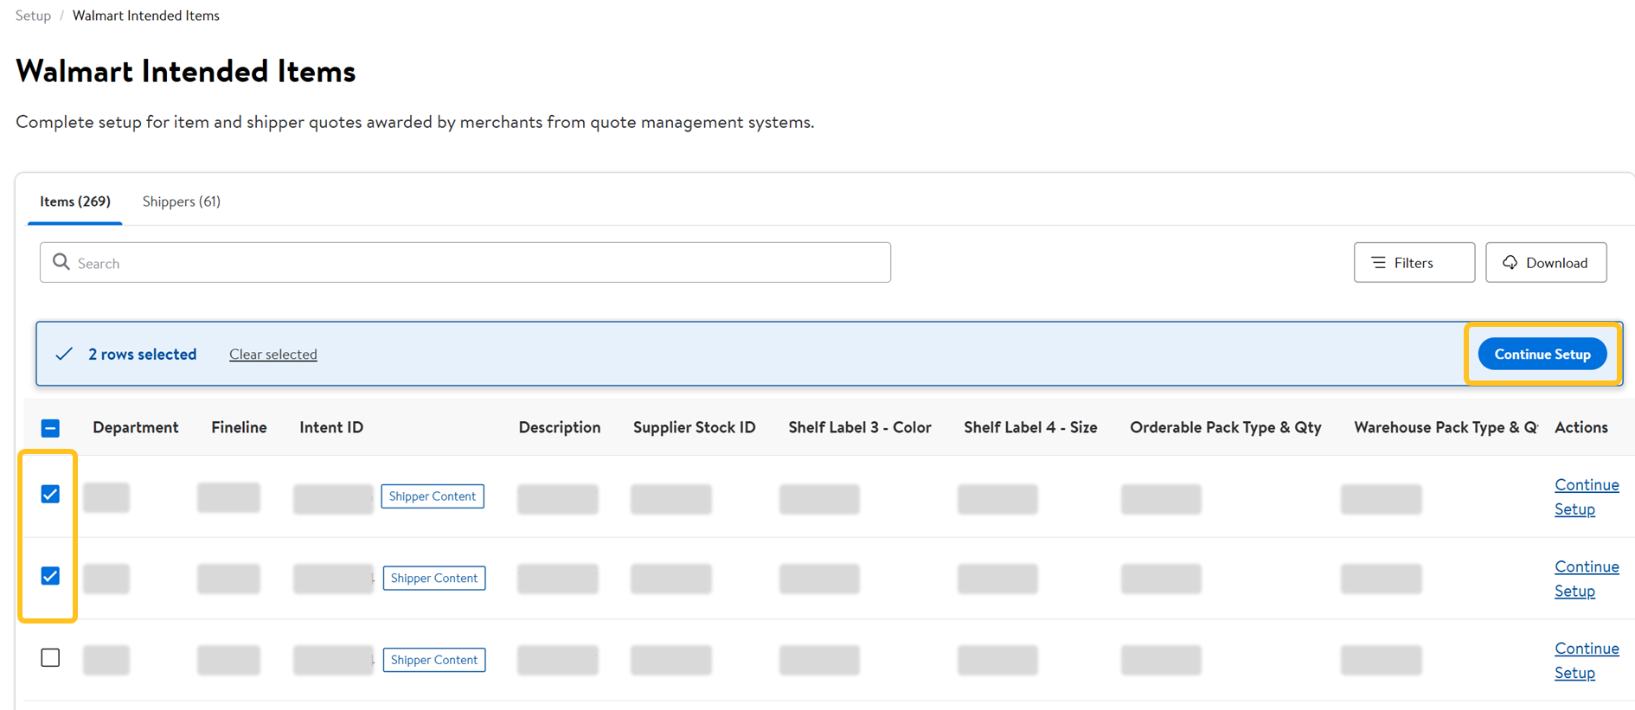The width and height of the screenshot is (1635, 710).
Task: Click Shipper Content tag in first row
Action: tap(433, 496)
